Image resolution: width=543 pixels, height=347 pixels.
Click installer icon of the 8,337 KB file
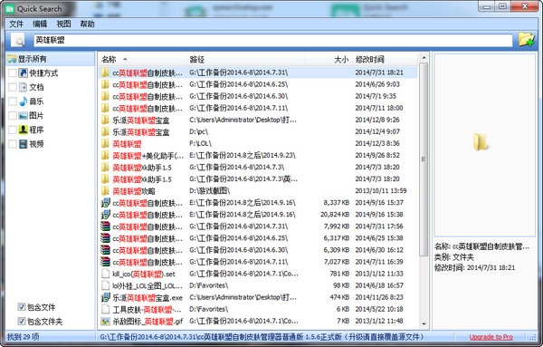[x=105, y=203]
